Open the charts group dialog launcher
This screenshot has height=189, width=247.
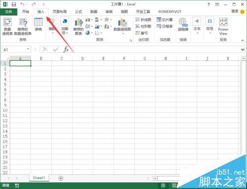coord(131,40)
